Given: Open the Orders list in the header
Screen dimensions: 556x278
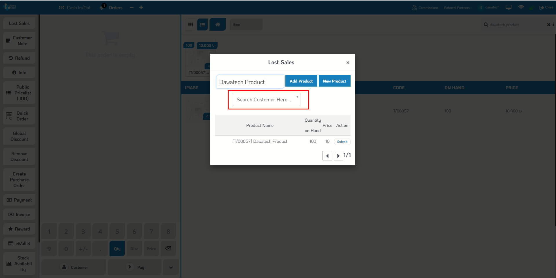Looking at the screenshot, I should (x=111, y=8).
